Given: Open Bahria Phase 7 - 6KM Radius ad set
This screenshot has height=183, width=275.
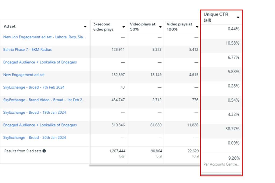Looking at the screenshot, I should [x=27, y=50].
